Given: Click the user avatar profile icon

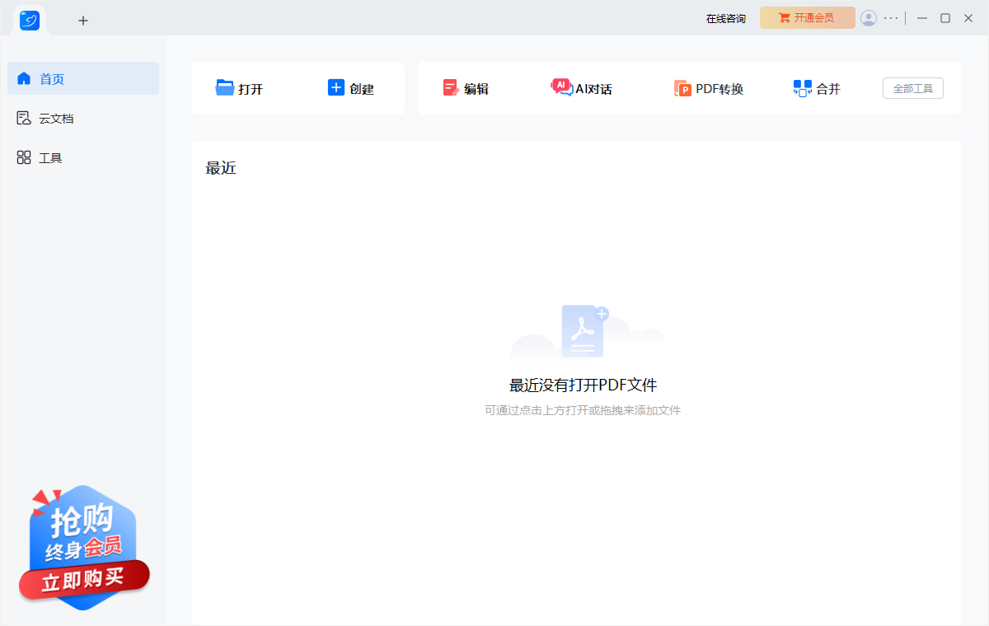Looking at the screenshot, I should (869, 17).
